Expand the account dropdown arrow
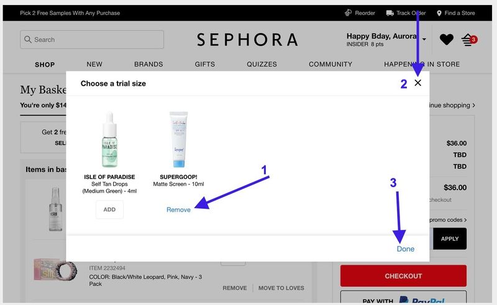Screen dimensions: 497x305 click(x=424, y=39)
